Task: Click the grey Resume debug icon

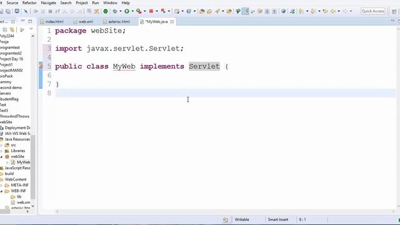Action: click(36, 11)
